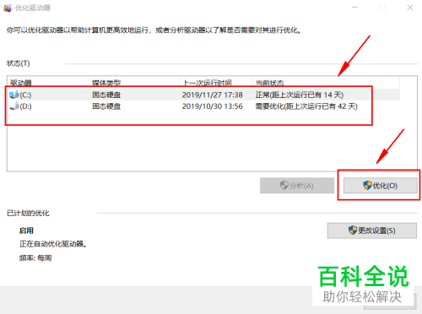Select the C: drive icon
Screen dimensions: 422x314
point(14,95)
